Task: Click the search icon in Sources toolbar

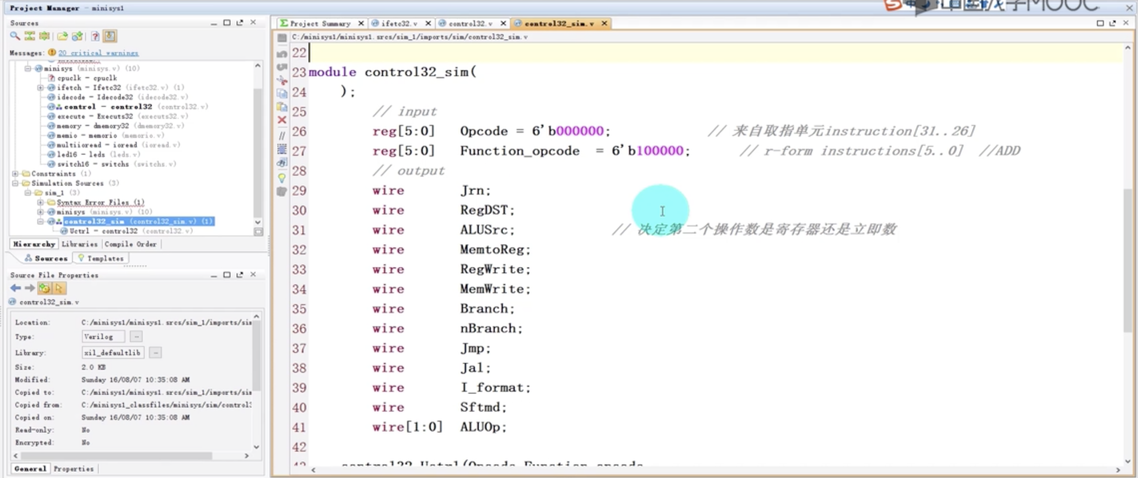Action: pyautogui.click(x=15, y=36)
